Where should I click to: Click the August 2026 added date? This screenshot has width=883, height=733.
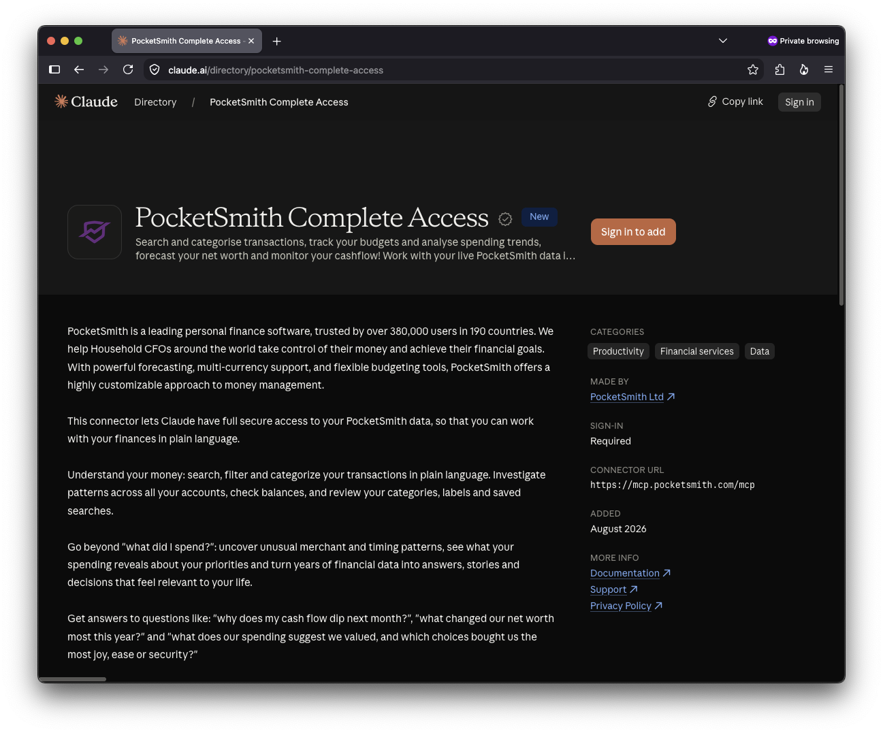(618, 529)
